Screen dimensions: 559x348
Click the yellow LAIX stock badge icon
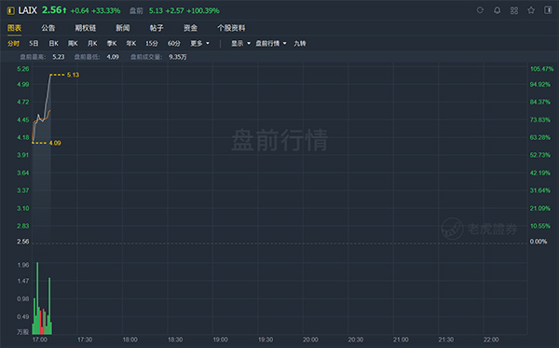(10, 10)
